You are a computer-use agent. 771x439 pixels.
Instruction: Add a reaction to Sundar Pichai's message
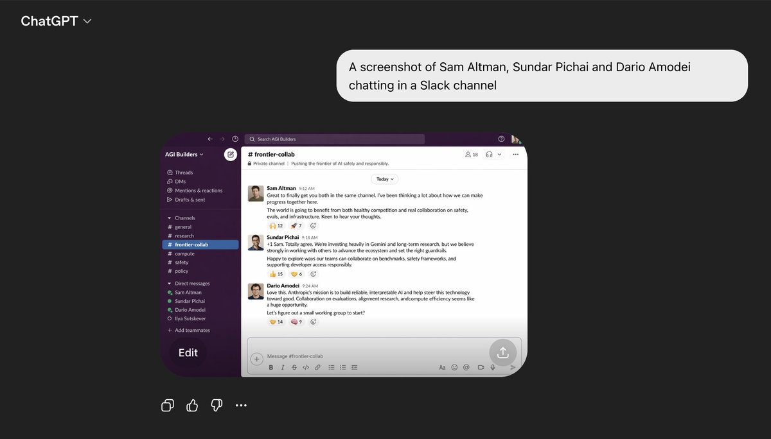(x=313, y=274)
